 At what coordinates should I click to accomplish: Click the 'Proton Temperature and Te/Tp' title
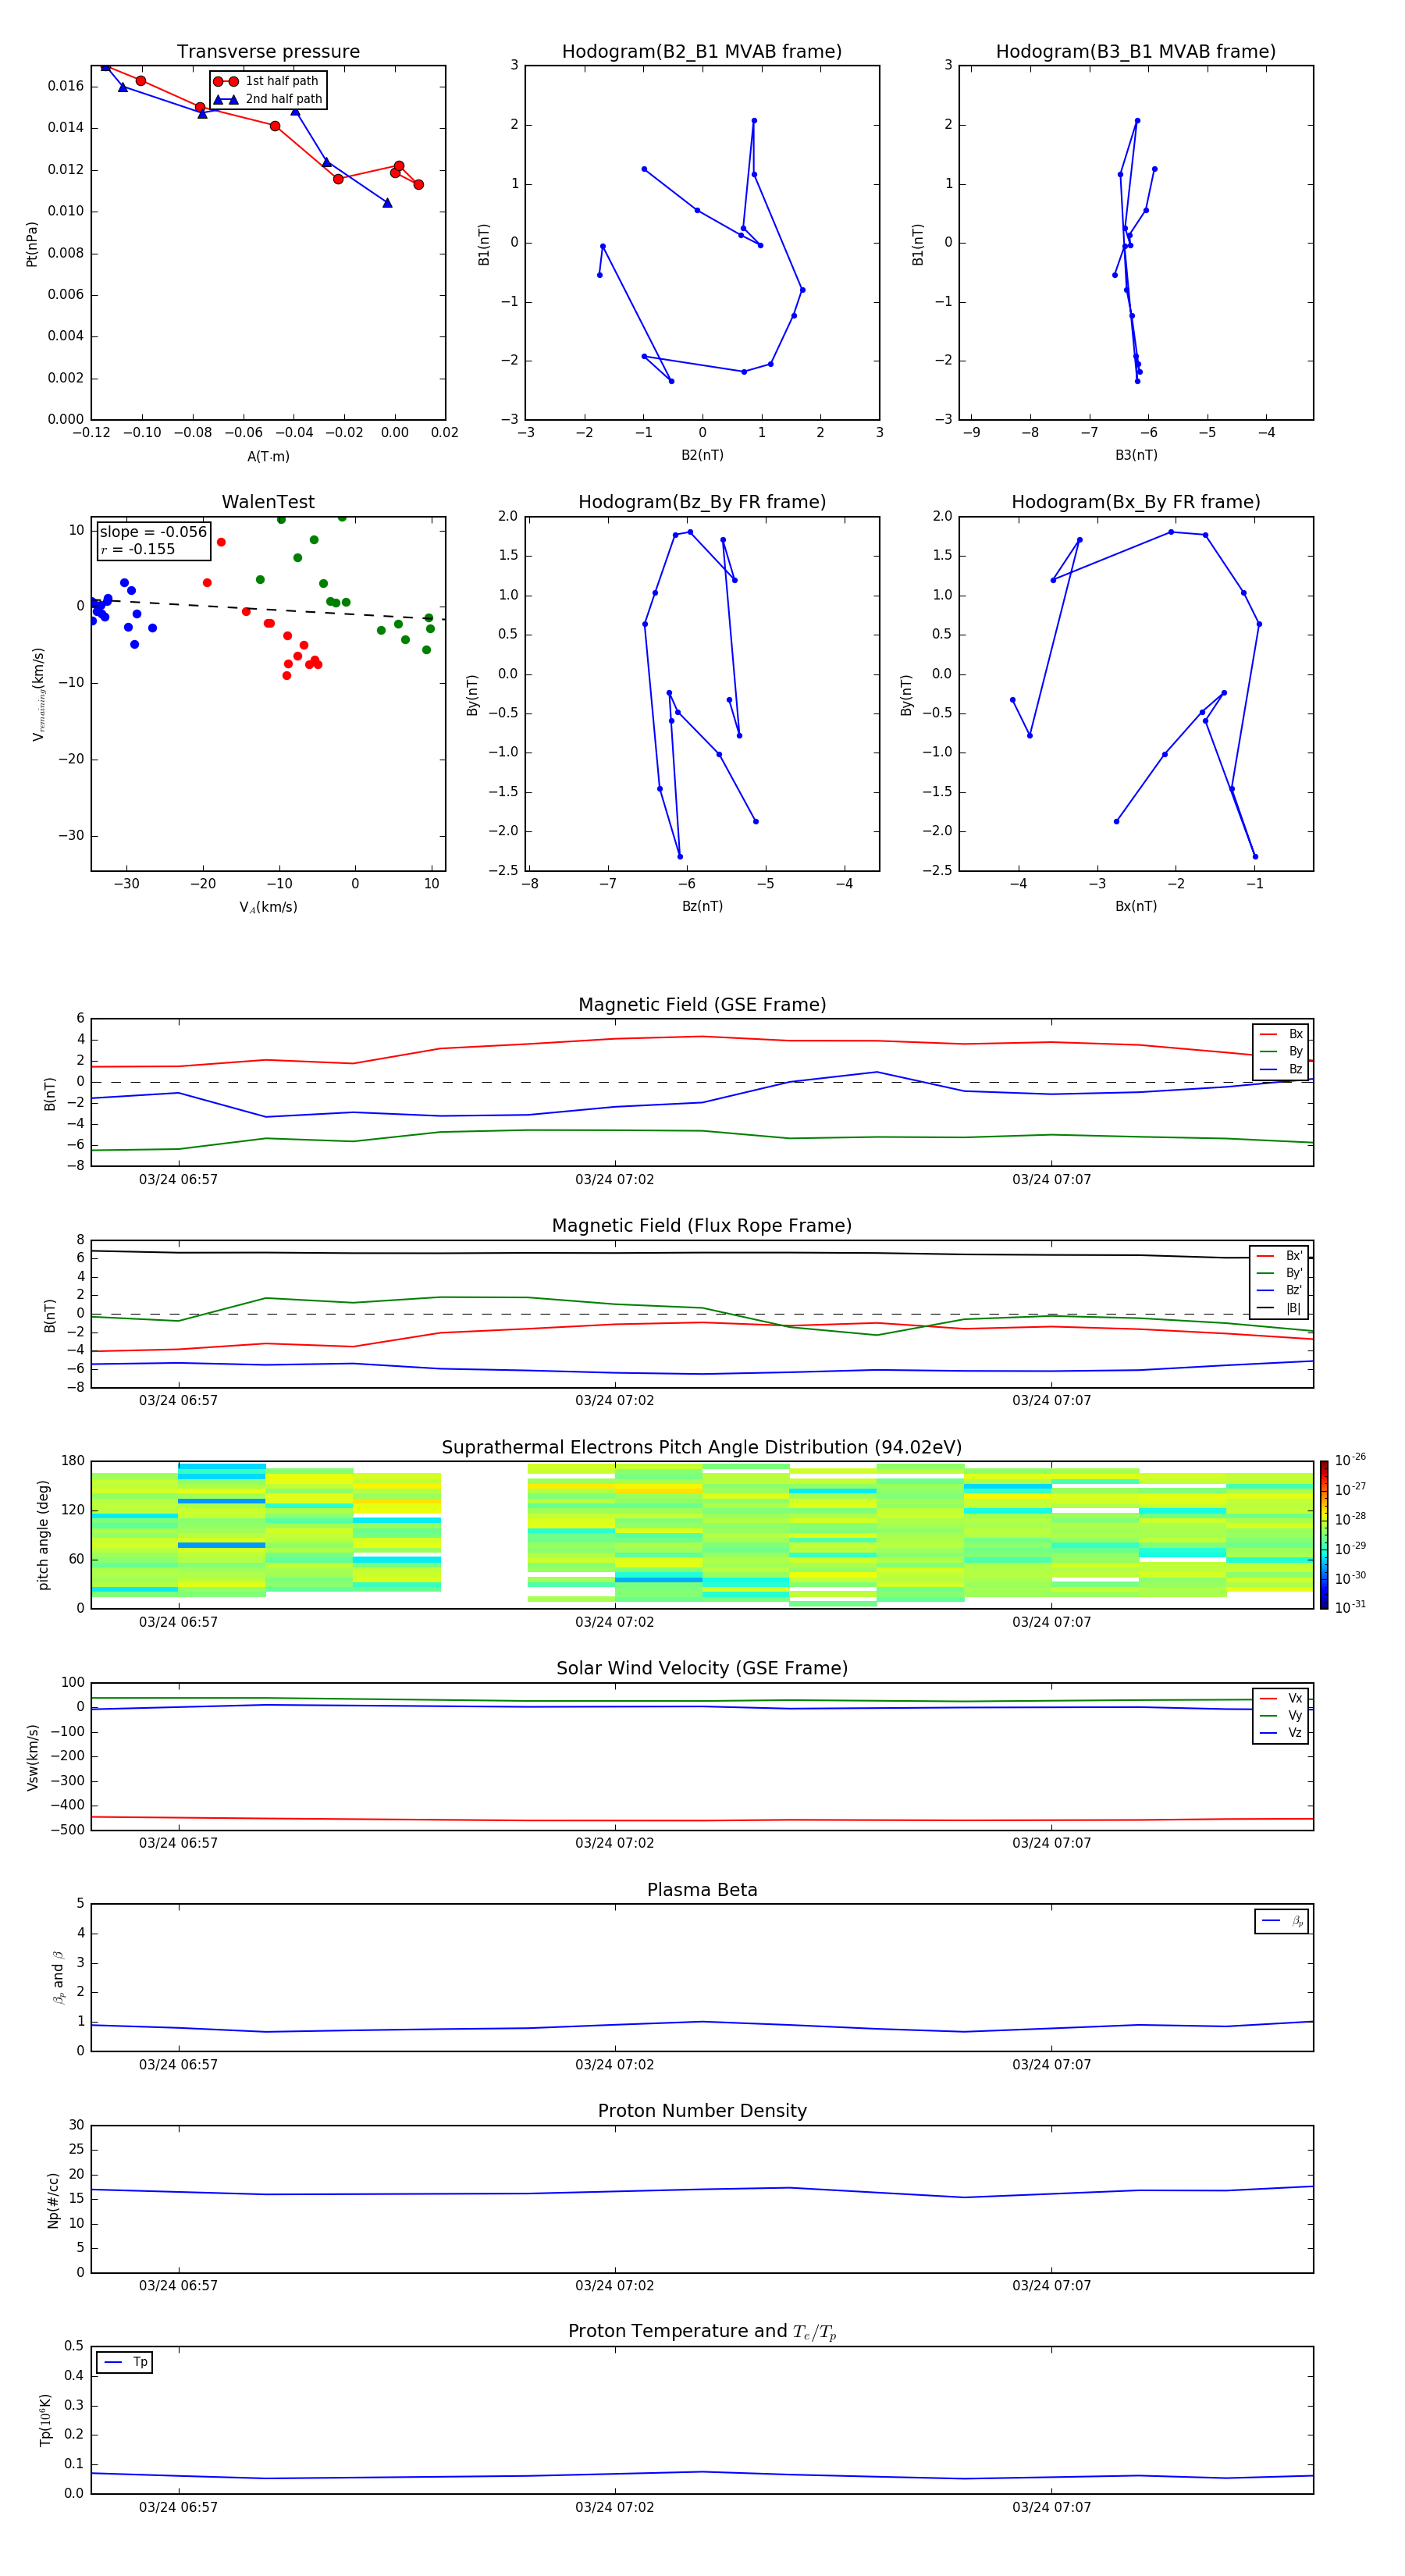(702, 2331)
